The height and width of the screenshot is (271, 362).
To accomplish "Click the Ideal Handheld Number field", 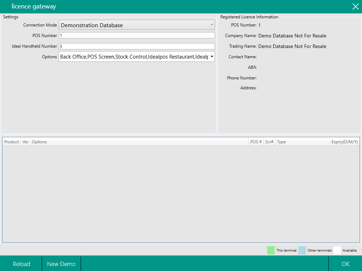I will pyautogui.click(x=137, y=46).
